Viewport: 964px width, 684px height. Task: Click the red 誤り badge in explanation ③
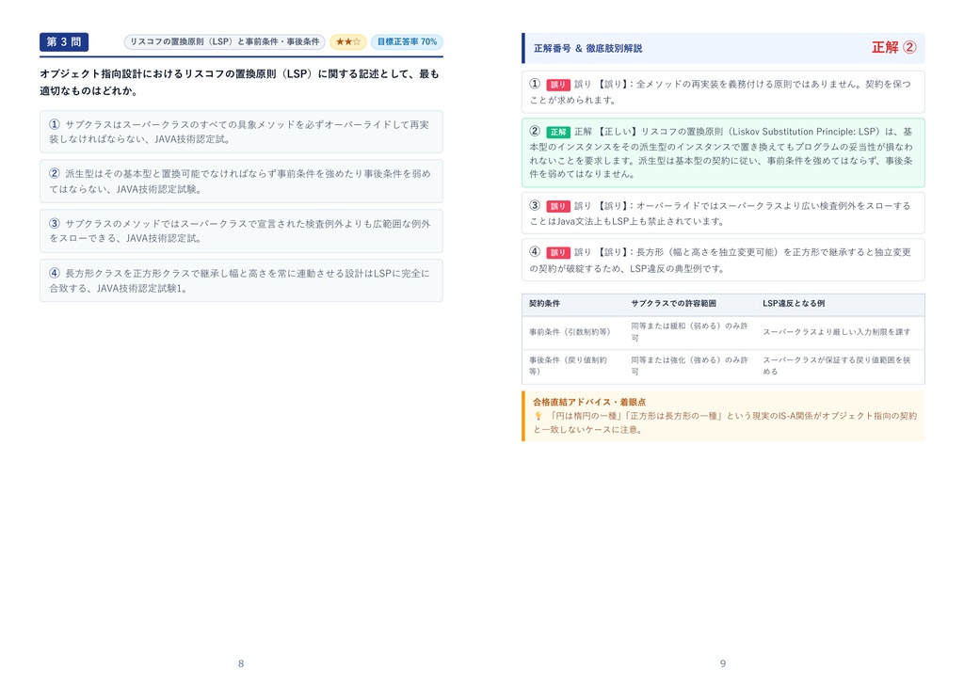pos(557,206)
